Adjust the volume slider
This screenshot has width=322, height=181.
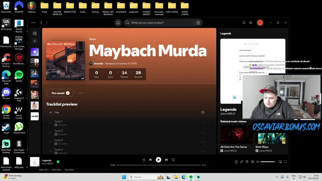pos(268,162)
